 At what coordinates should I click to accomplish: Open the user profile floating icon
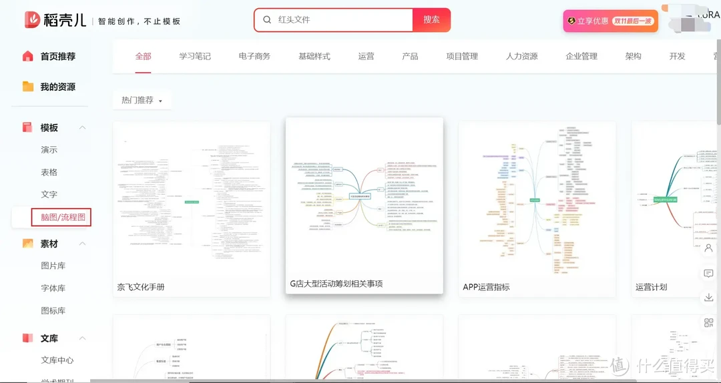pos(708,248)
